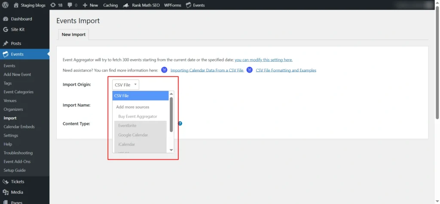
Task: Open Setup Guide submenu
Action: coord(15,171)
